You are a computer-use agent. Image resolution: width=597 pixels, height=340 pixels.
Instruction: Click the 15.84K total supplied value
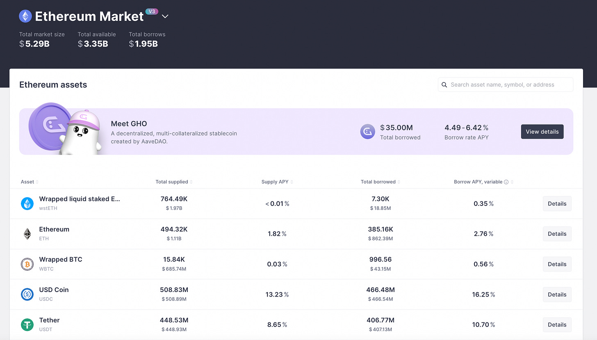pos(174,260)
